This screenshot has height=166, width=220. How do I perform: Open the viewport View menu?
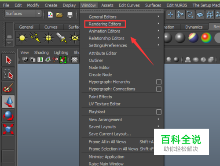coord(25,53)
